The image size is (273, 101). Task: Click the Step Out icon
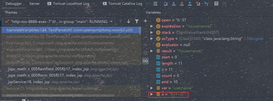(190, 4)
